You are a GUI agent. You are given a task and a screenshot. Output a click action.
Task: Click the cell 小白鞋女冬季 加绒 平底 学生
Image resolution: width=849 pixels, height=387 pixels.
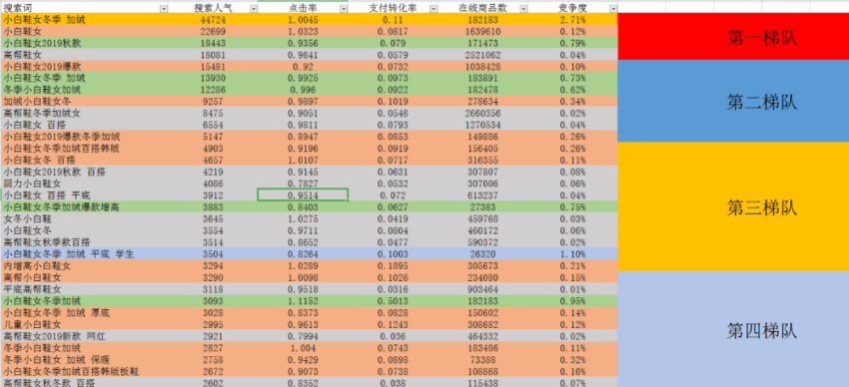click(84, 253)
